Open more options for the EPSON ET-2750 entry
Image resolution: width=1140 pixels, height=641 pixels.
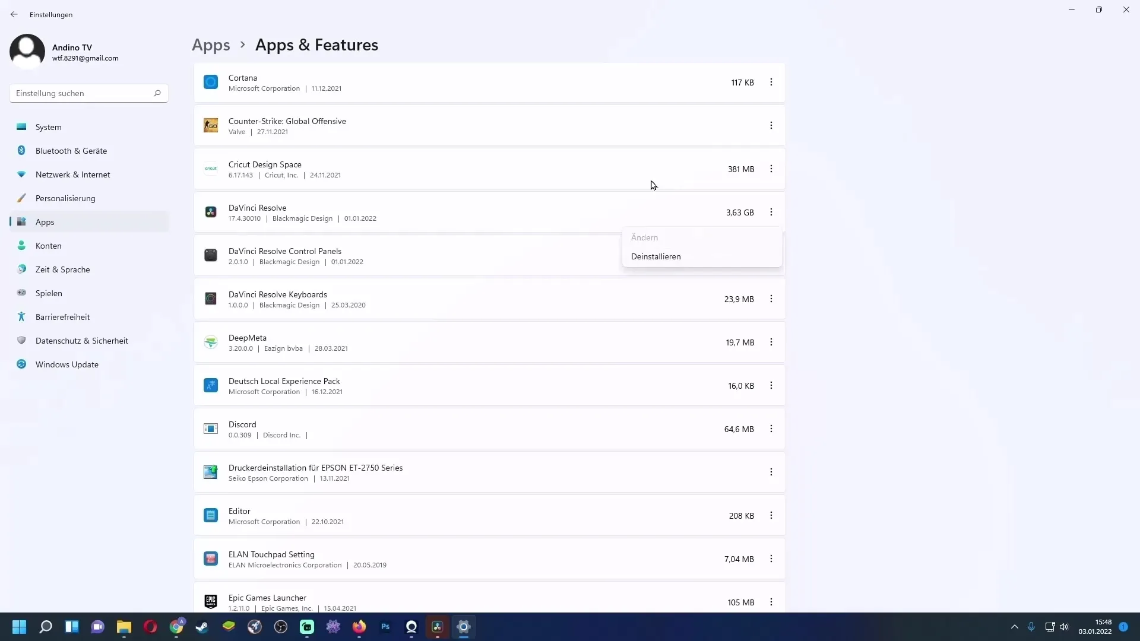771,472
